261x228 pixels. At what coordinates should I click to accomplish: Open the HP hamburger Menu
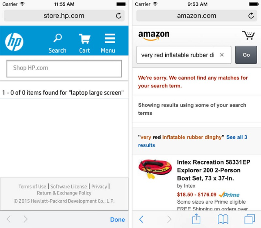pyautogui.click(x=108, y=43)
